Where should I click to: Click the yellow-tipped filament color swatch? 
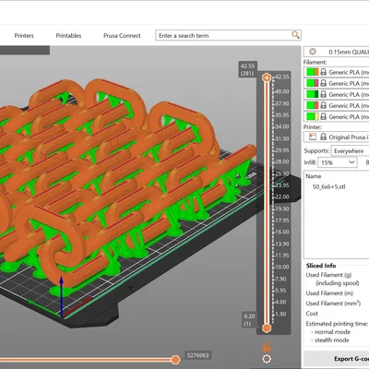tap(313, 116)
